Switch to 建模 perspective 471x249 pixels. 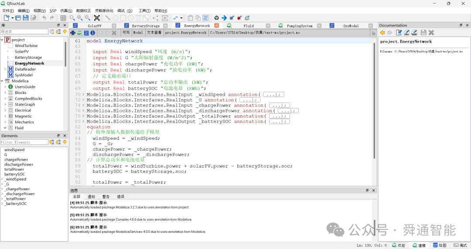coord(419,246)
